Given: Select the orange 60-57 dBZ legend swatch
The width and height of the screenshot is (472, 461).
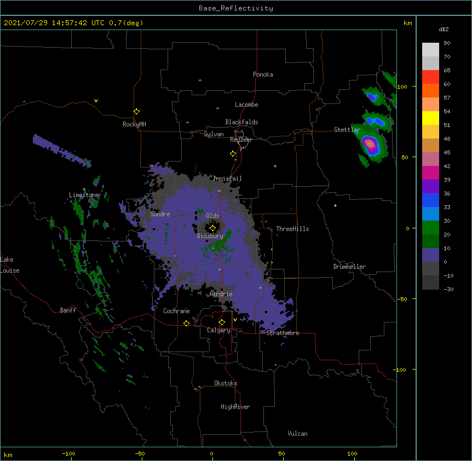Looking at the screenshot, I should [x=430, y=90].
